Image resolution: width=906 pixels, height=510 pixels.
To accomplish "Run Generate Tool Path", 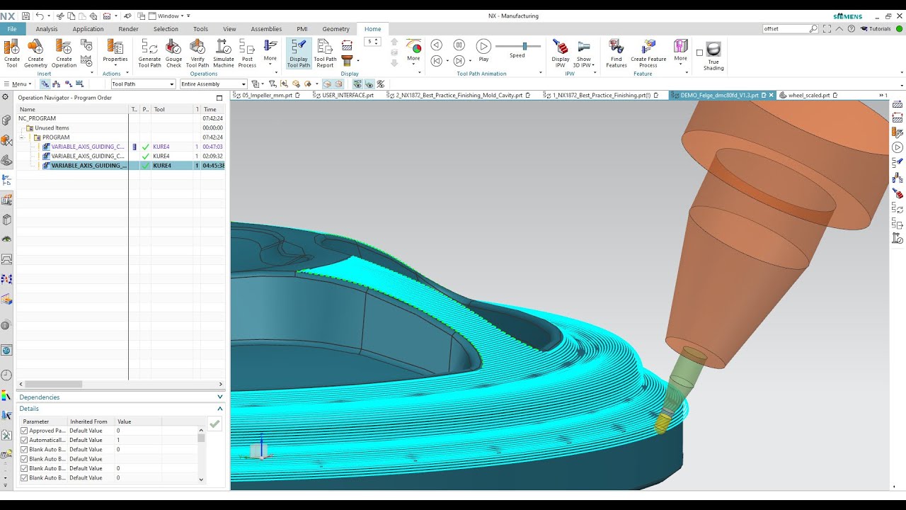I will 149,53.
